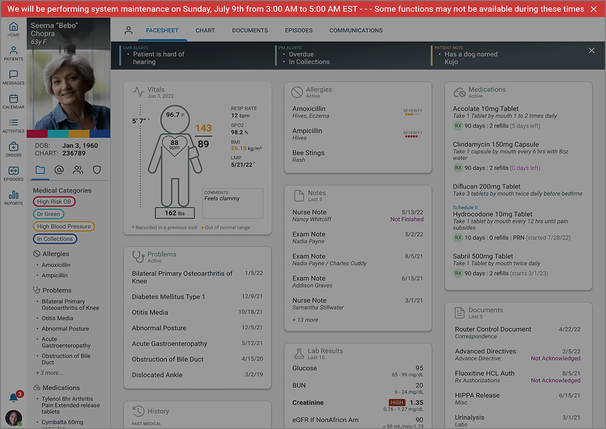Click the High Risk OB category tag
Image resolution: width=606 pixels, height=429 pixels.
[54, 202]
